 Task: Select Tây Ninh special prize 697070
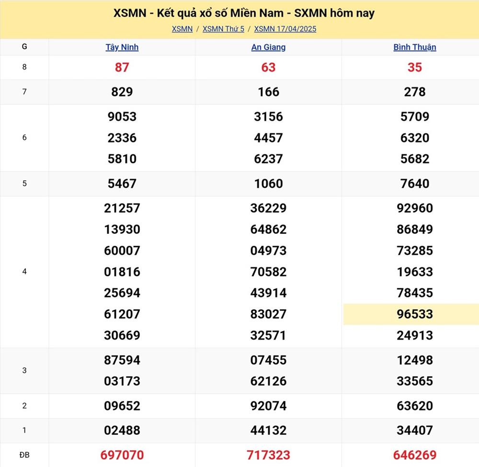tap(122, 455)
